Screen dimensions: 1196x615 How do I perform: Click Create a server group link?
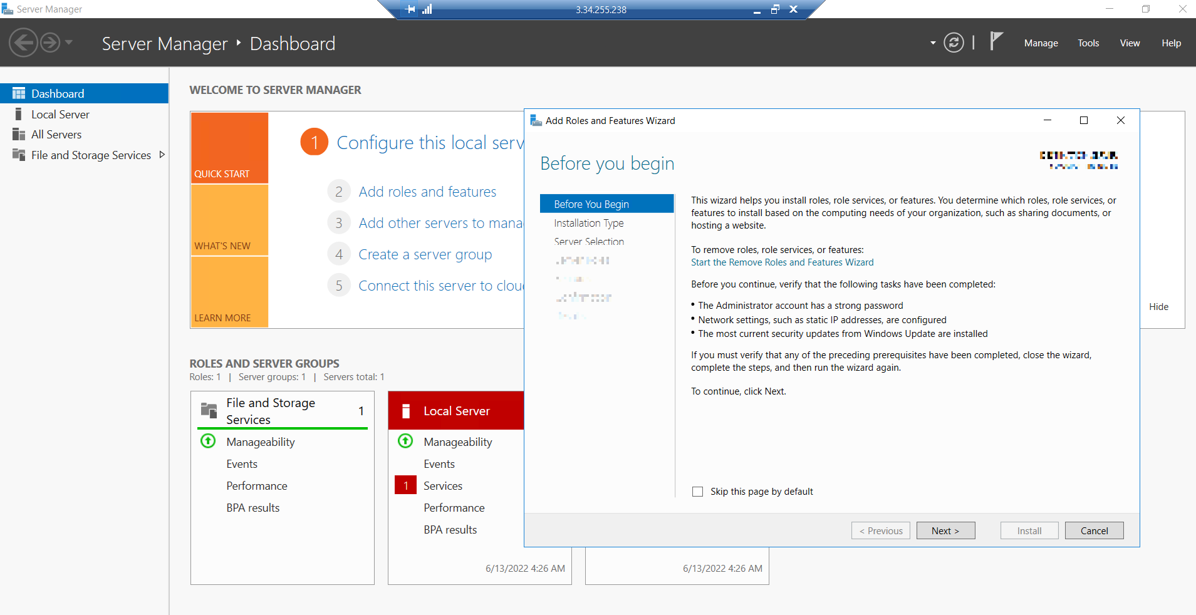425,254
